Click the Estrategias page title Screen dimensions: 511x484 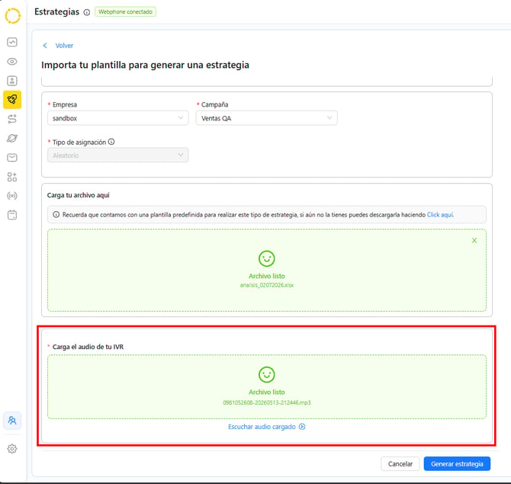pos(56,11)
